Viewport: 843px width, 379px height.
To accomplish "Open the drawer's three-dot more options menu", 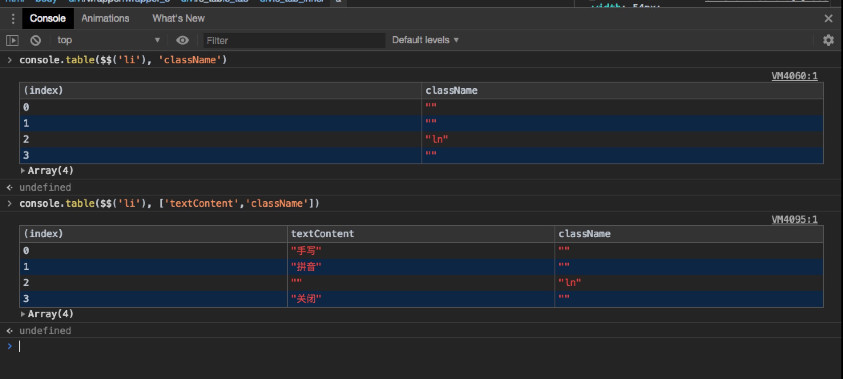I will pos(13,18).
